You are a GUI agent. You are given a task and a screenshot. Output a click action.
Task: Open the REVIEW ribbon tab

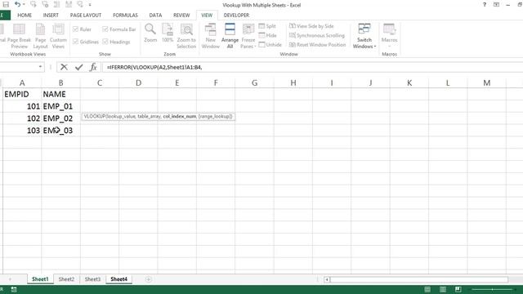tap(181, 16)
